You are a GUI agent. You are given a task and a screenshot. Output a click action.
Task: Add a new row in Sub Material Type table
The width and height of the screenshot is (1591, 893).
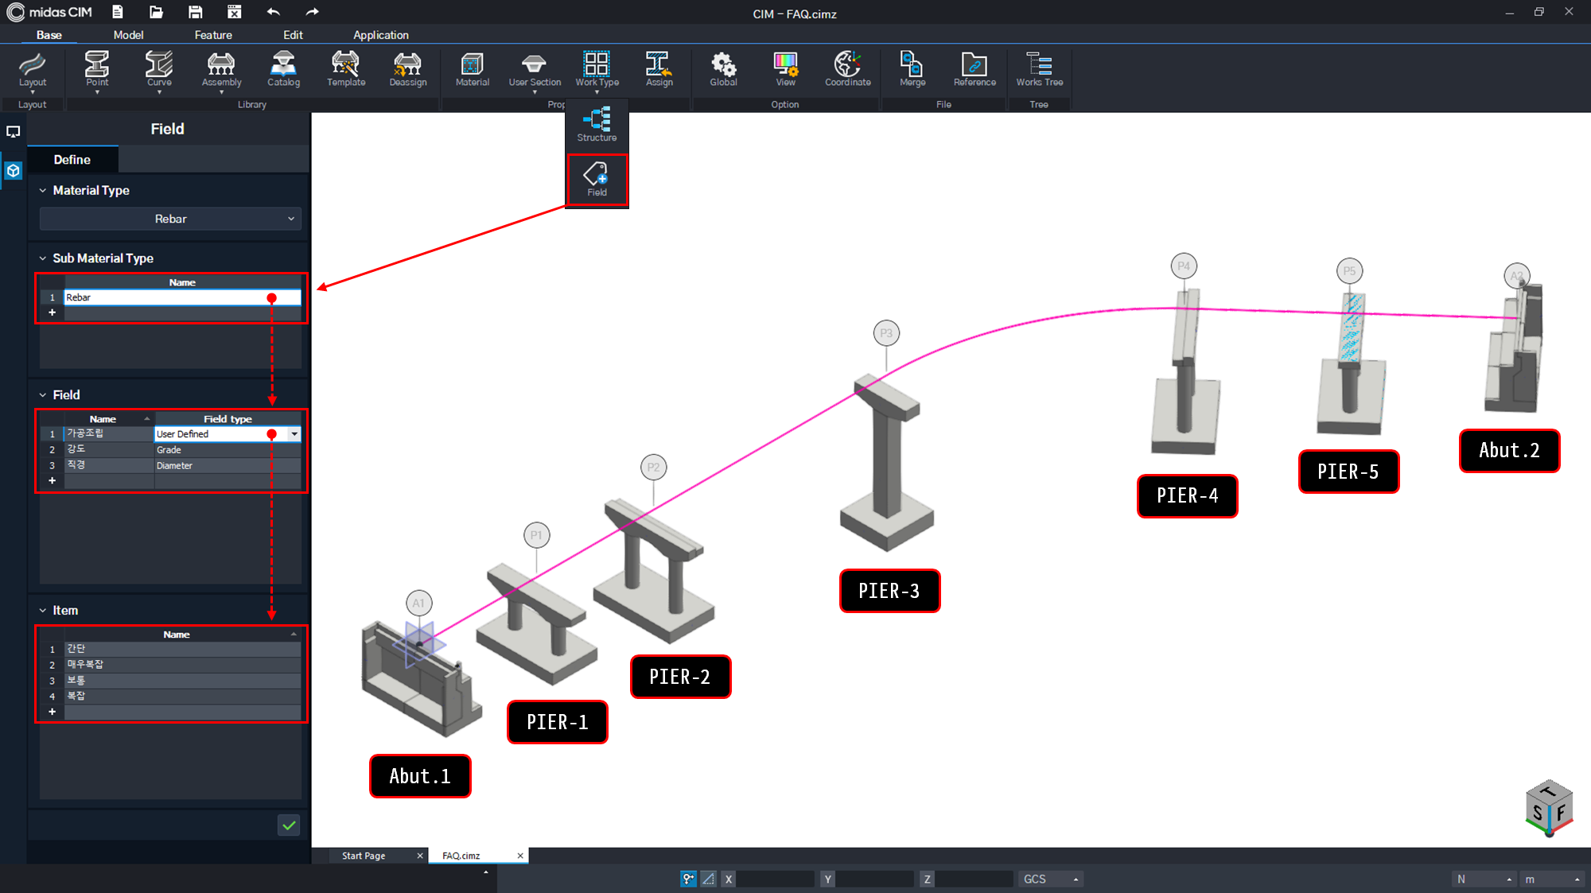pos(53,313)
